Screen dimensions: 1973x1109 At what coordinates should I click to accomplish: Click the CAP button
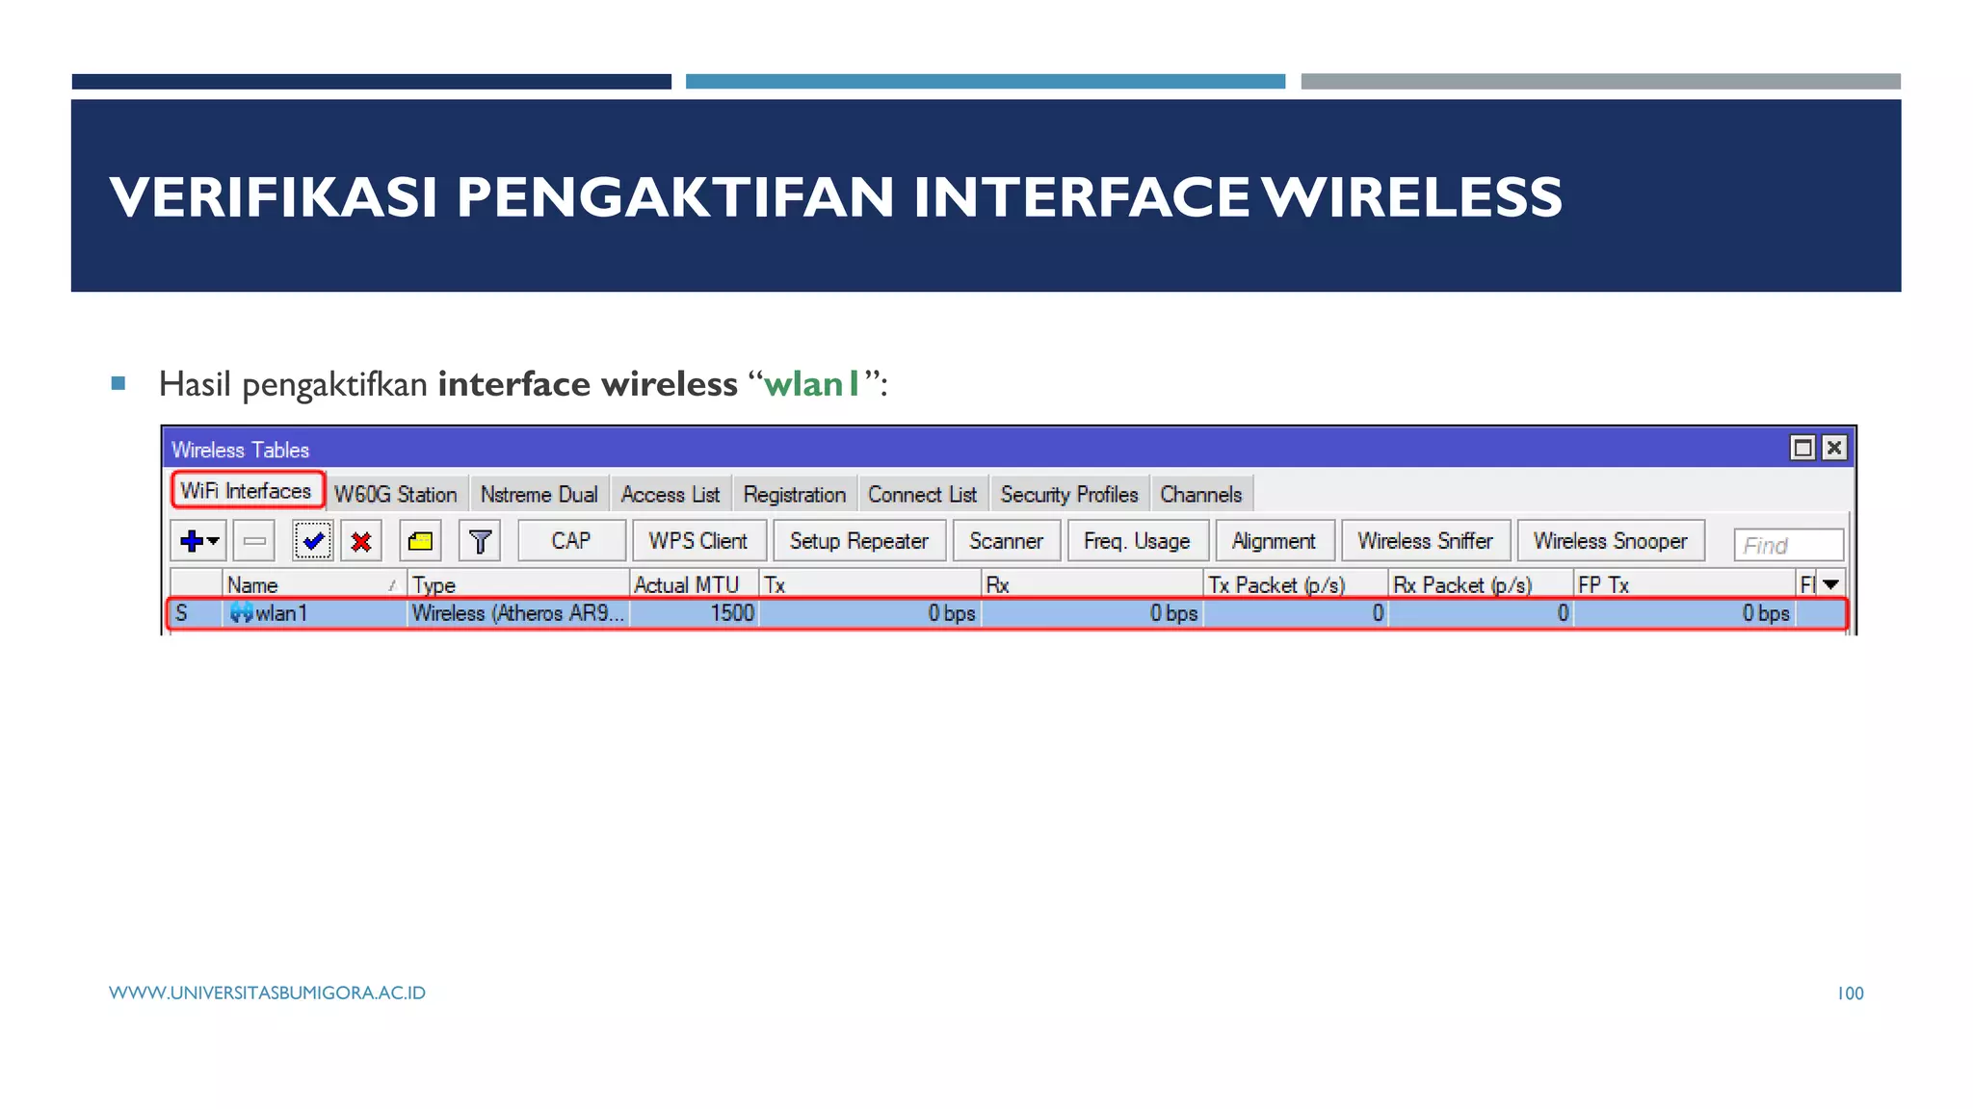point(571,541)
